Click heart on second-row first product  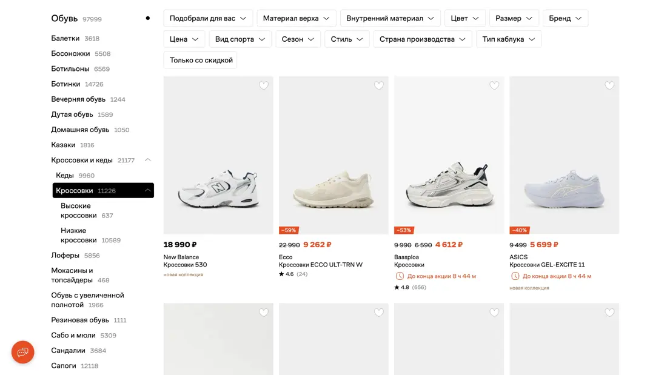pyautogui.click(x=263, y=313)
